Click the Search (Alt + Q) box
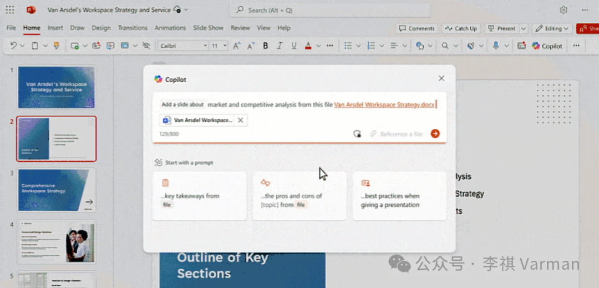 [329, 11]
